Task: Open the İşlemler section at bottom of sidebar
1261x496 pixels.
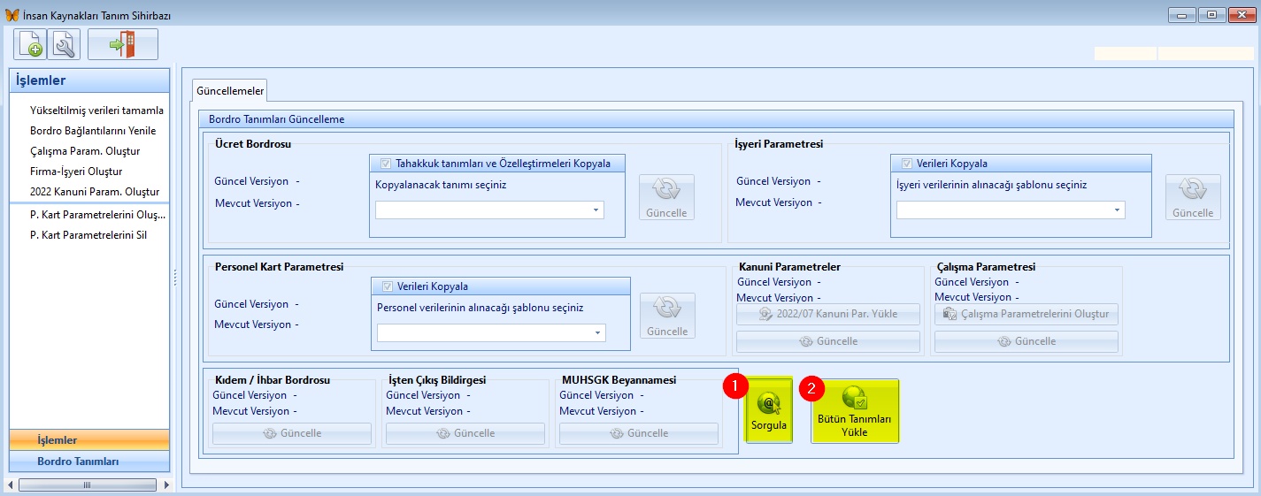Action: [88, 440]
